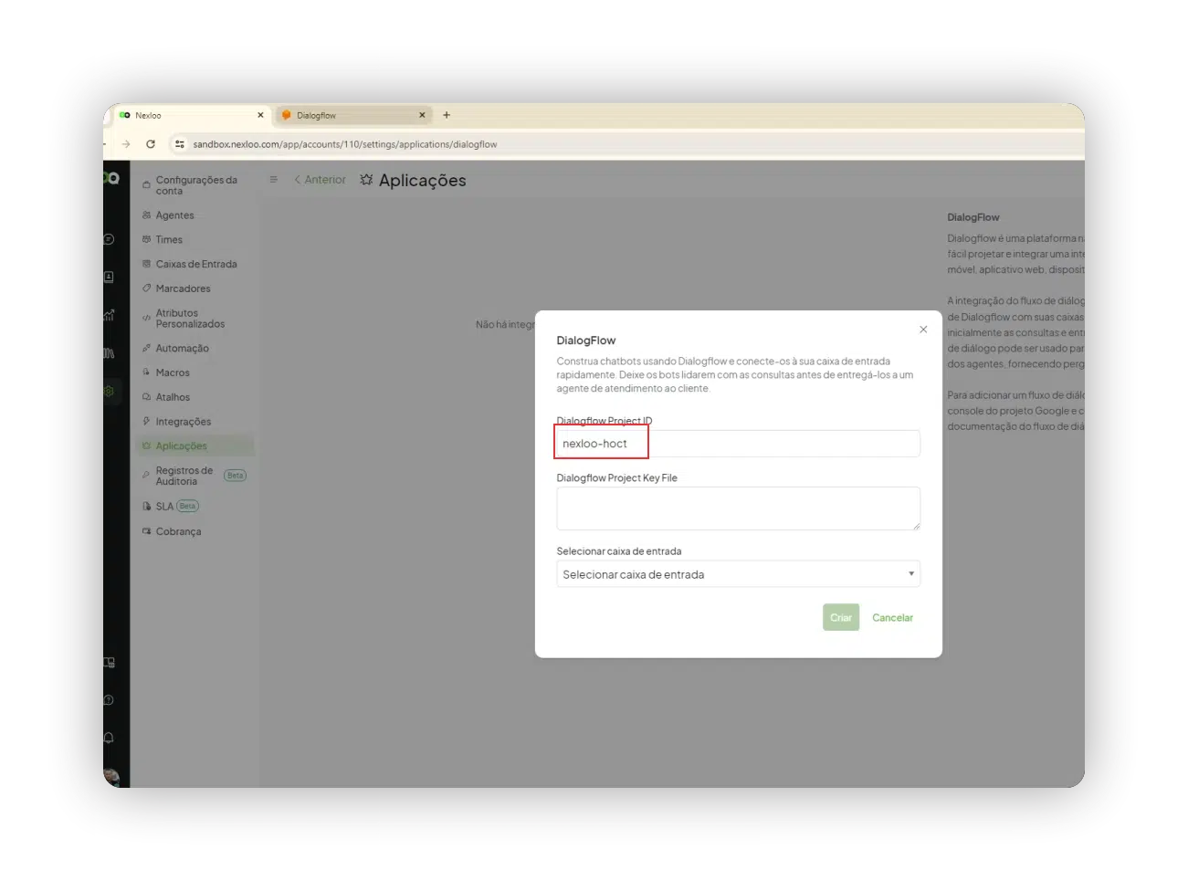
Task: Click the Criar button
Action: click(x=840, y=618)
